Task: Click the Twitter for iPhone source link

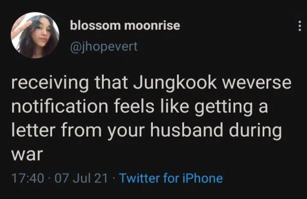Action: pyautogui.click(x=171, y=178)
